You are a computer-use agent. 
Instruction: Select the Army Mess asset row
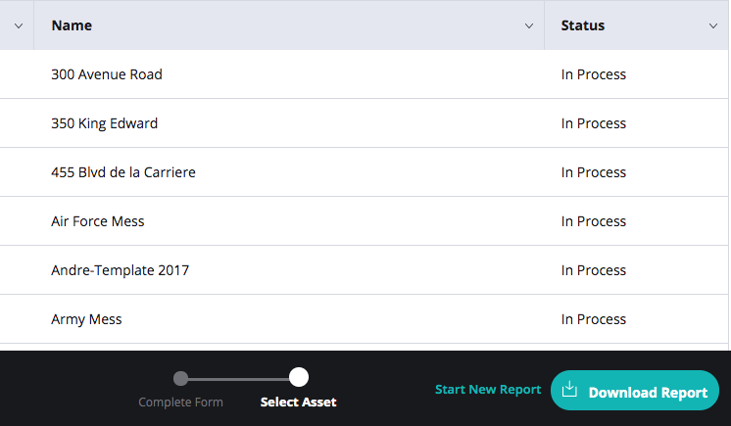[365, 319]
